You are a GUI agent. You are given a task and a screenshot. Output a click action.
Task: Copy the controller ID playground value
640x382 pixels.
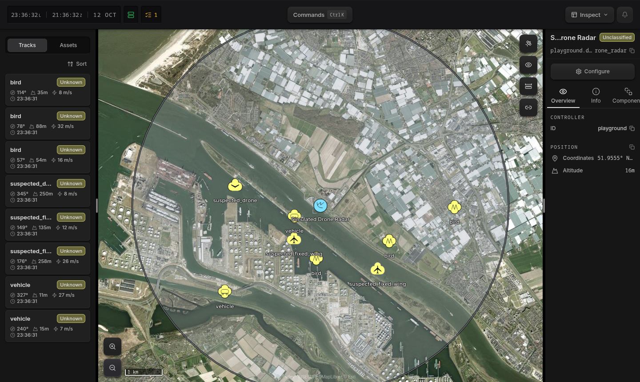pyautogui.click(x=632, y=128)
